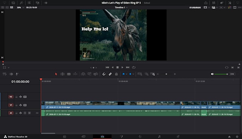
Task: Switch to the Fairlight music-note tab
Action: pos(159,137)
